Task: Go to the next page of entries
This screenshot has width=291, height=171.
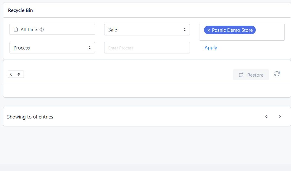Action: (x=280, y=116)
